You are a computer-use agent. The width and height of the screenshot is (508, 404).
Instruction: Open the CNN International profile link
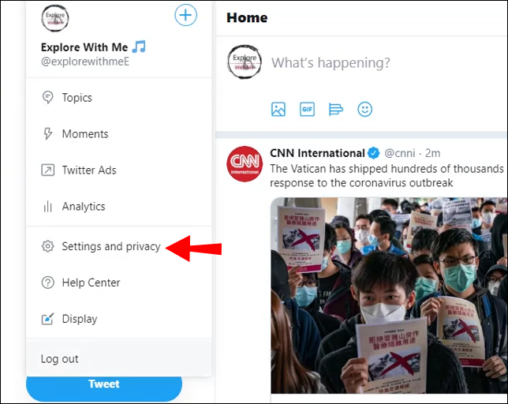pos(317,153)
